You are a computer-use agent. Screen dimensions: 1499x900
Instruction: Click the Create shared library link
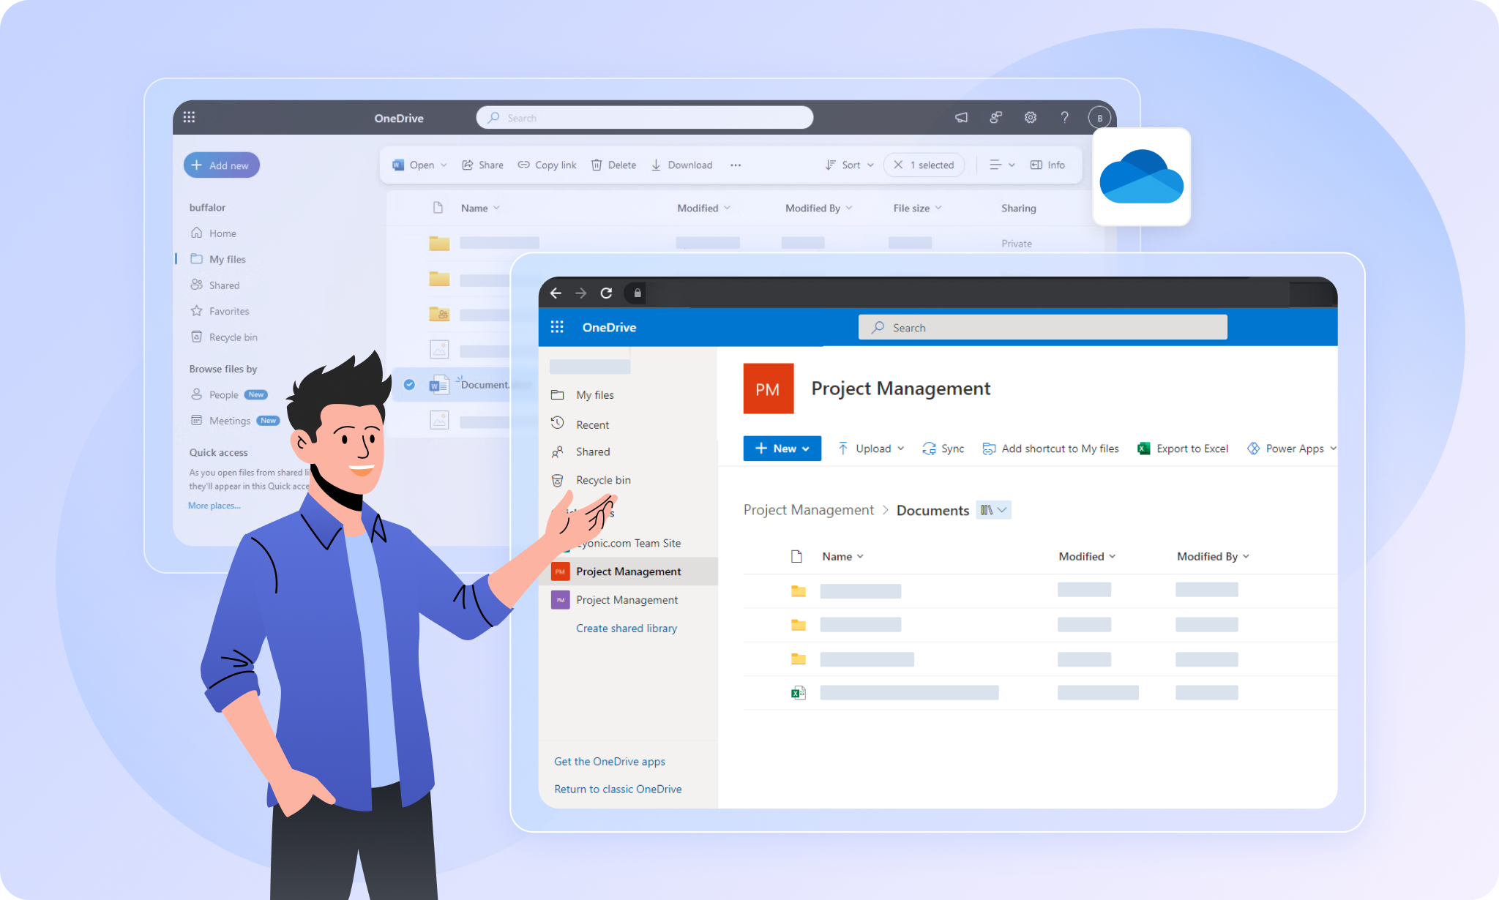click(x=627, y=628)
